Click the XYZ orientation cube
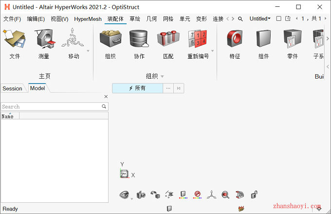The image size is (331, 214). point(124,174)
